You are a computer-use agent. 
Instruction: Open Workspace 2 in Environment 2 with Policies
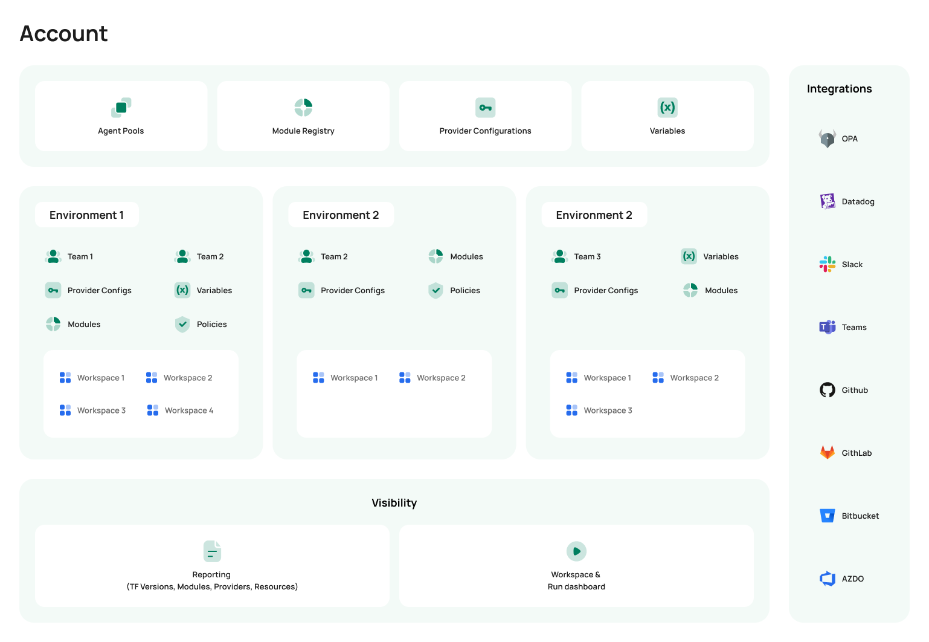432,378
